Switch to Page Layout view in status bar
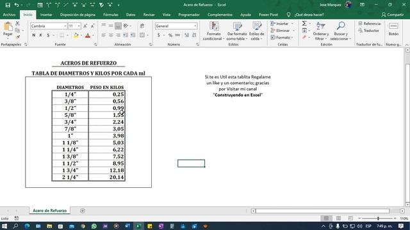The width and height of the screenshot is (410, 230). coord(338,218)
